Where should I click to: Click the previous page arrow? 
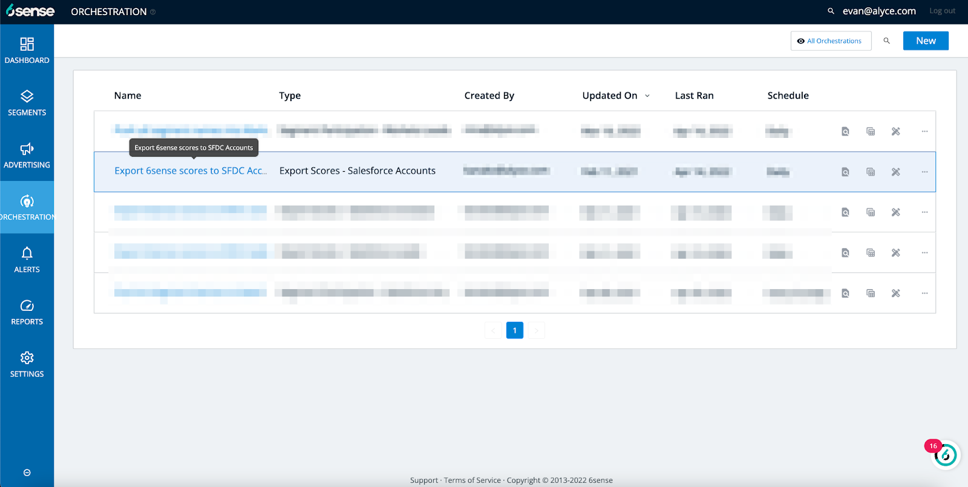coord(493,330)
